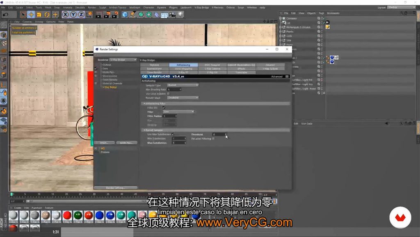The height and width of the screenshot is (237, 420).
Task: Open the Renderer dropdown
Action: click(x=123, y=60)
